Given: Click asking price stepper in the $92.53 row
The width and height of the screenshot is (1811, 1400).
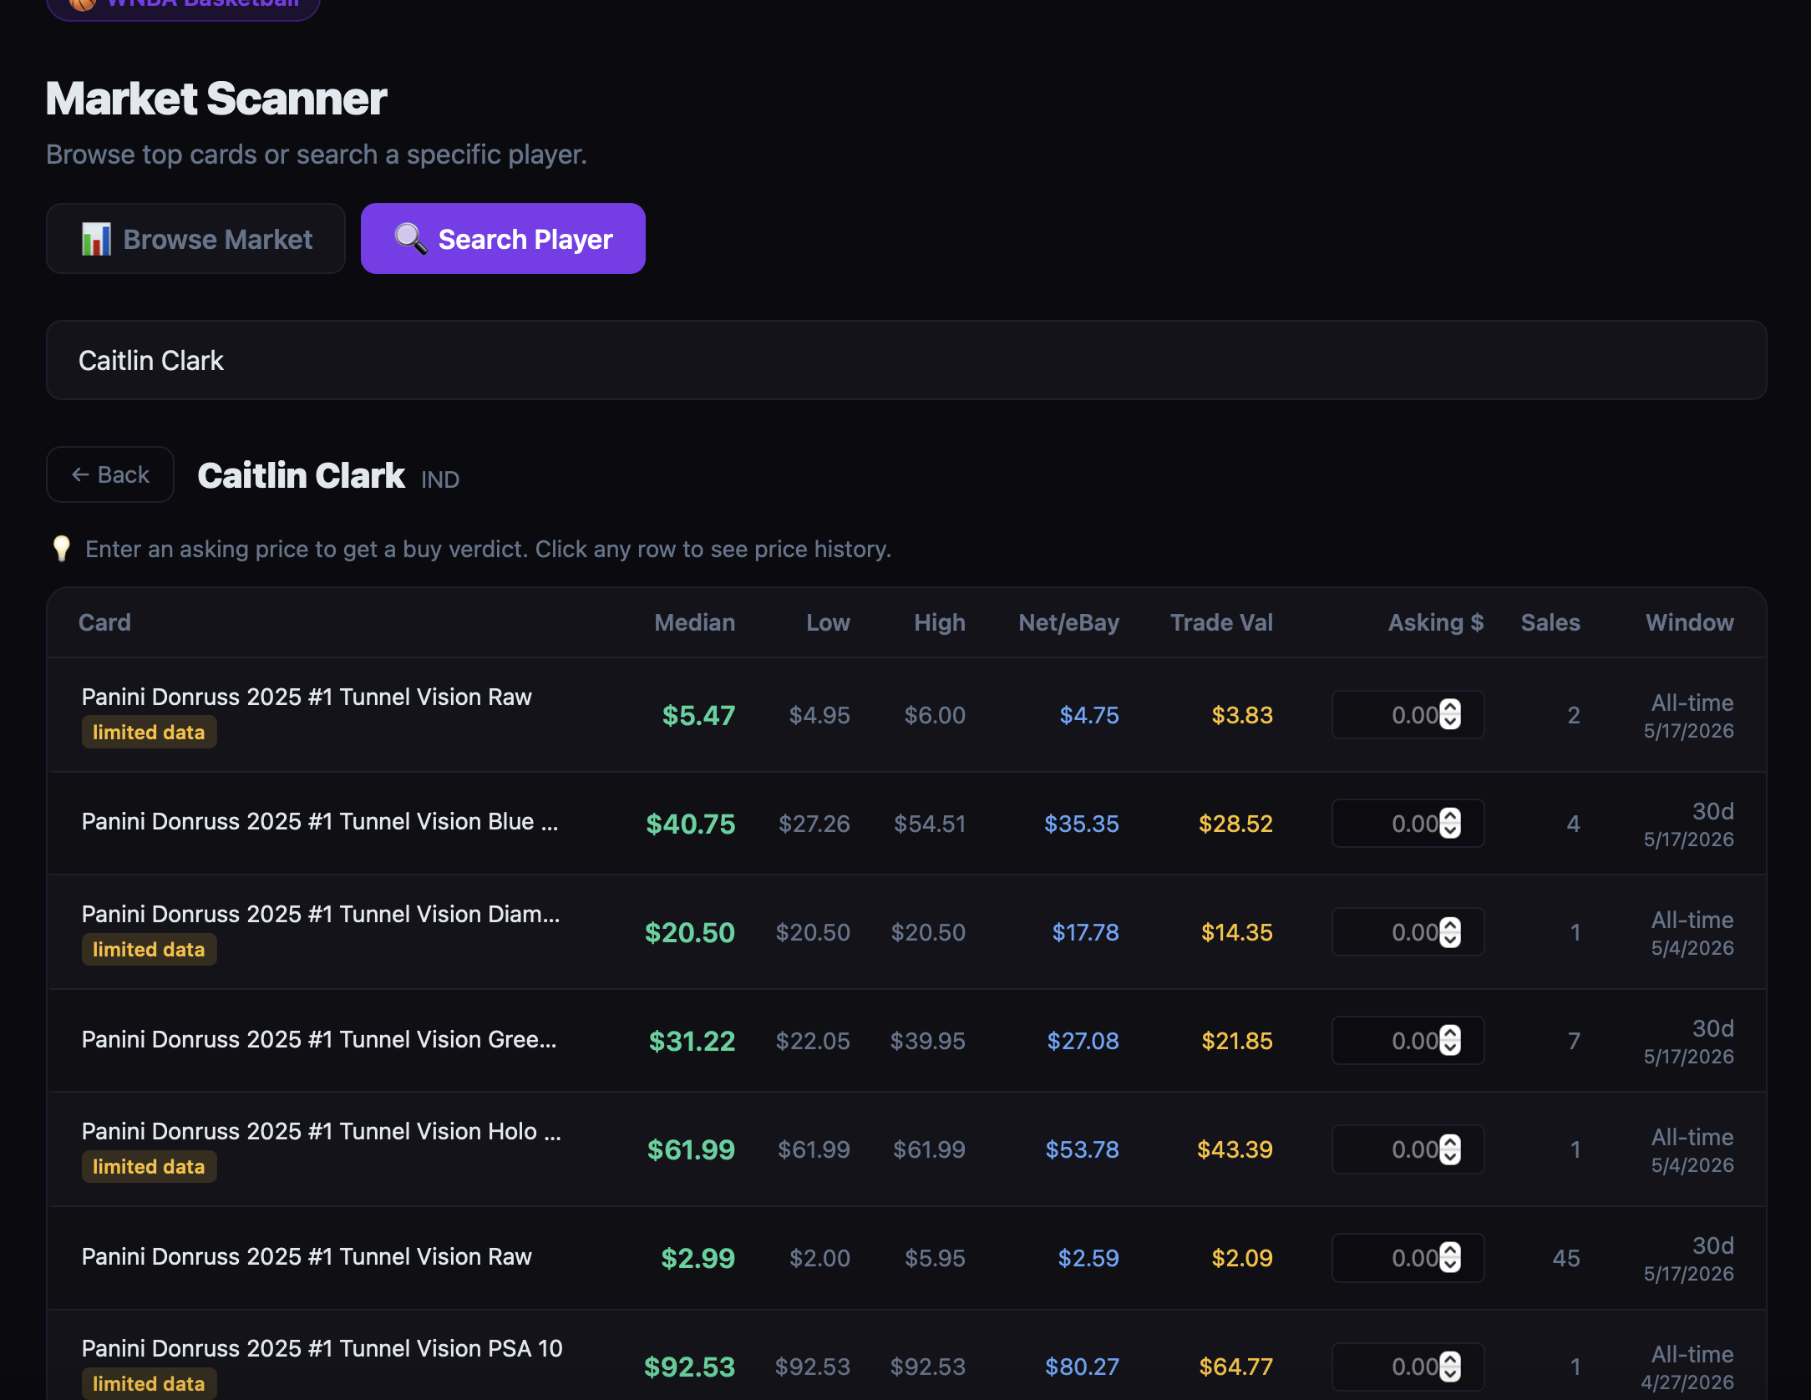Looking at the screenshot, I should click(x=1451, y=1367).
